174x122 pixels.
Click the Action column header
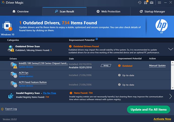coord(152,58)
